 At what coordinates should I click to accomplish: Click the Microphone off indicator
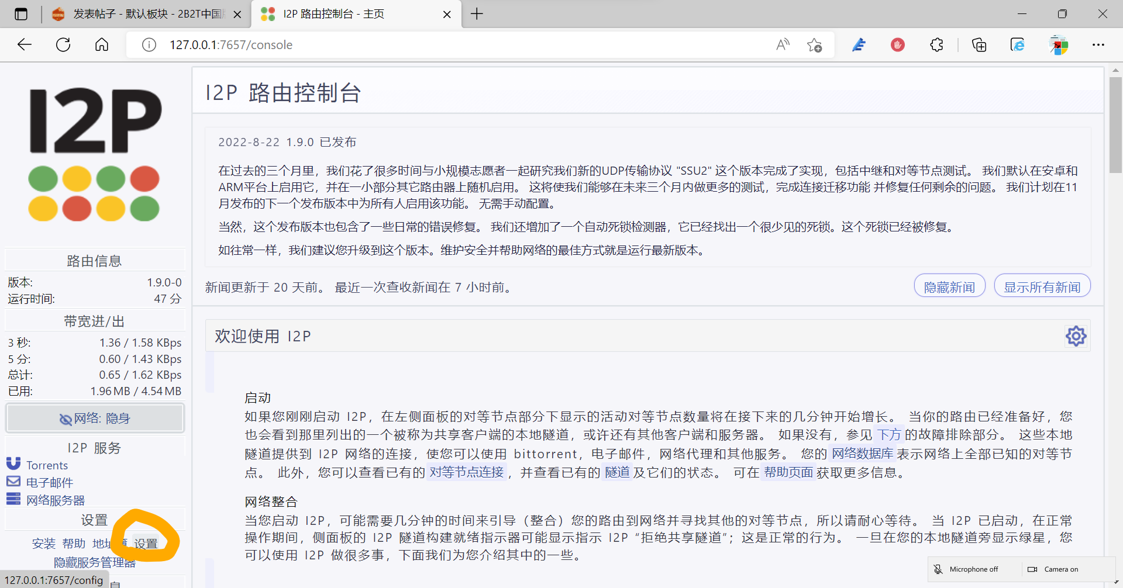(966, 569)
